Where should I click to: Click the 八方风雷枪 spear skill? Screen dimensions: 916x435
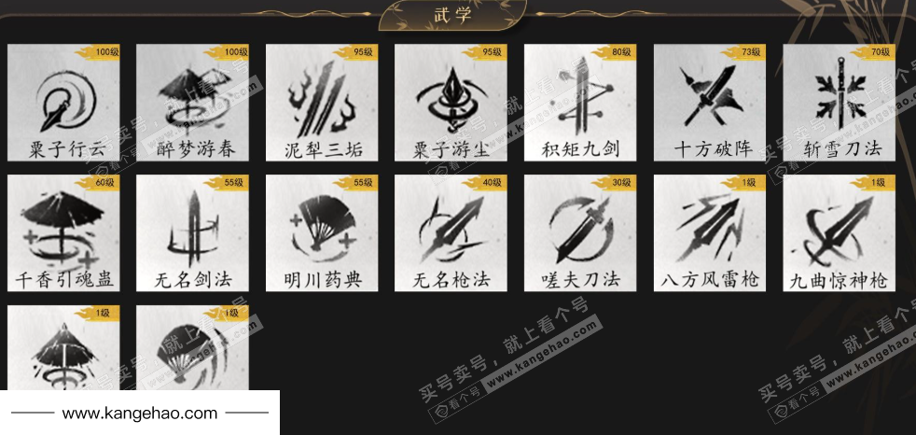(x=710, y=232)
